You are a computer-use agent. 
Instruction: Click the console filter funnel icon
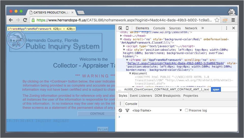127,111
